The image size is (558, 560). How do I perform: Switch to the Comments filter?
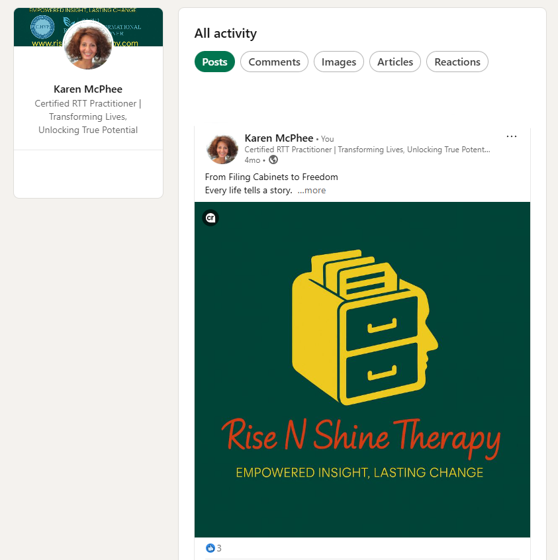click(x=274, y=62)
